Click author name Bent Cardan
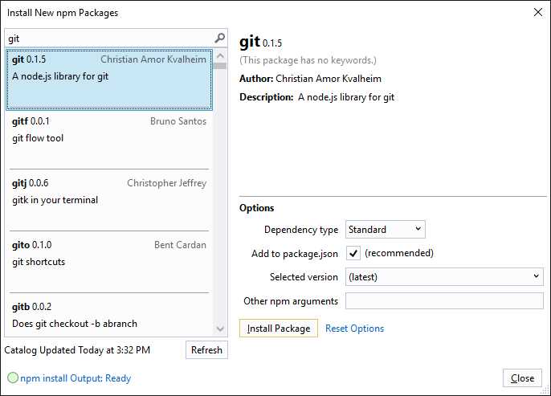This screenshot has width=551, height=396. click(180, 245)
